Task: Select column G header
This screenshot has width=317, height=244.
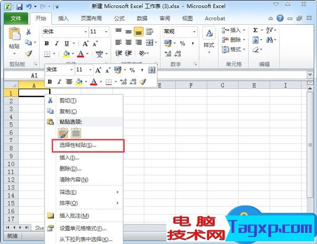Action: tap(222, 86)
